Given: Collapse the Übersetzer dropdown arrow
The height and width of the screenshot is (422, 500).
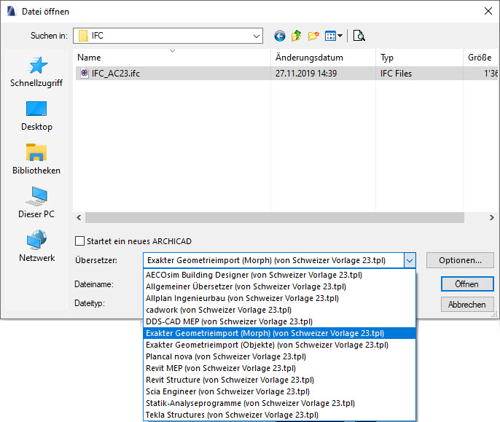Looking at the screenshot, I should tap(410, 261).
